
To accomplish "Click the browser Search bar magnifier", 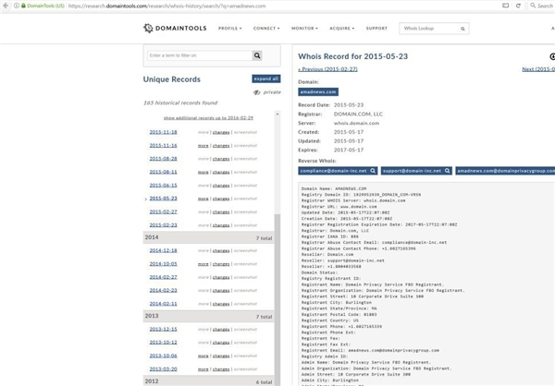I will pyautogui.click(x=533, y=6).
